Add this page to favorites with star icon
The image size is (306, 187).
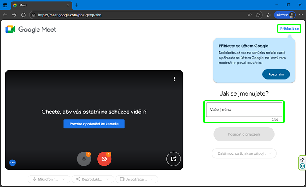[258, 15]
